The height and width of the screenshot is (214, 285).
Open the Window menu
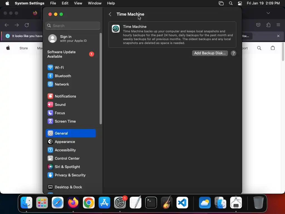(95, 3)
